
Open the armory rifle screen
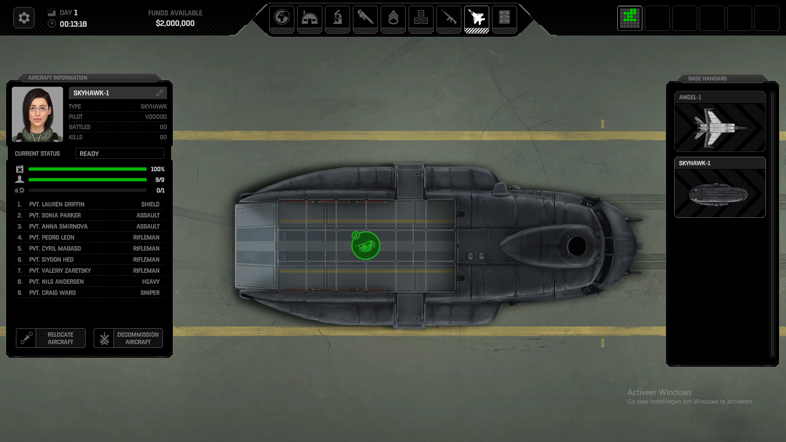[449, 18]
